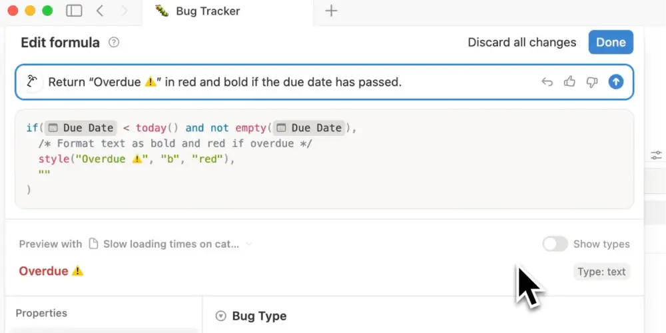Viewport: 666px width, 333px height.
Task: Open a new tab with plus icon
Action: [x=331, y=11]
